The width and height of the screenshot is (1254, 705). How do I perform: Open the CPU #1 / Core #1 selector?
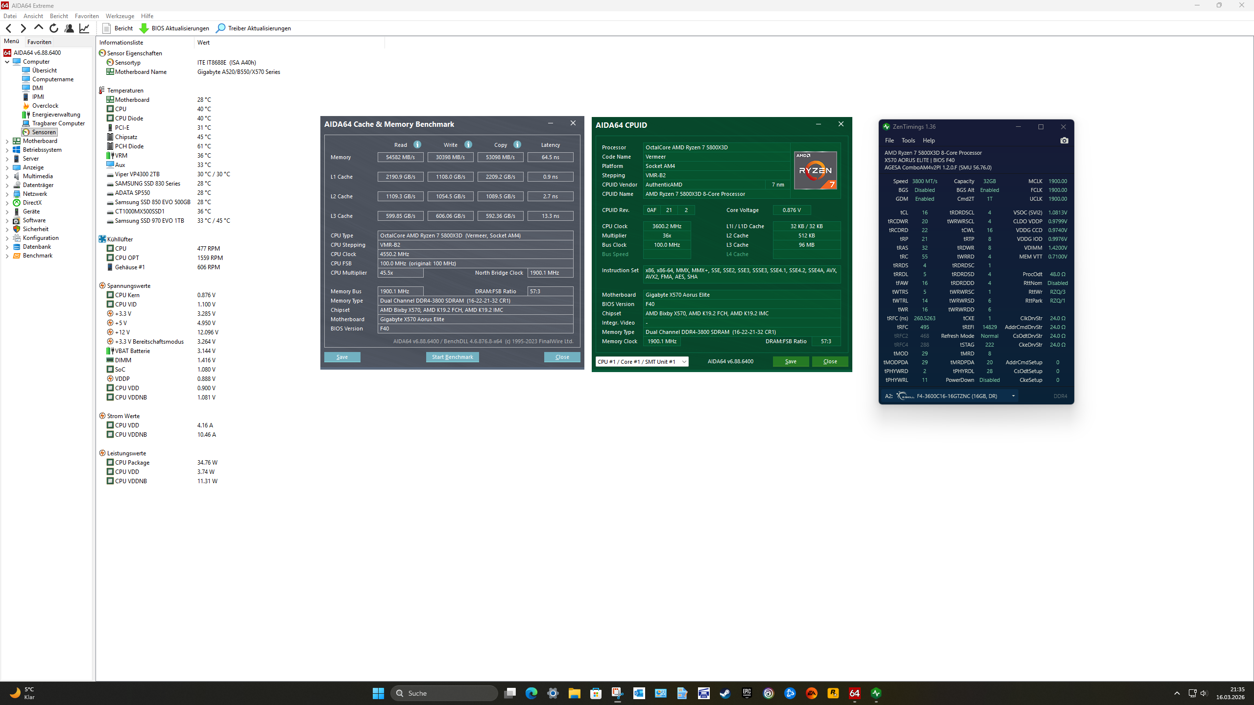coord(642,361)
